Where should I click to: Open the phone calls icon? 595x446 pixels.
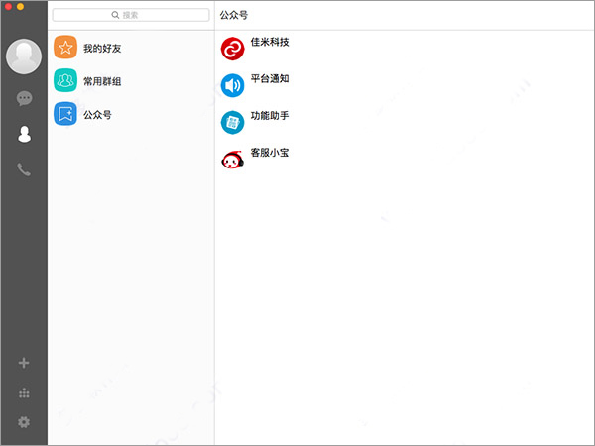(24, 169)
